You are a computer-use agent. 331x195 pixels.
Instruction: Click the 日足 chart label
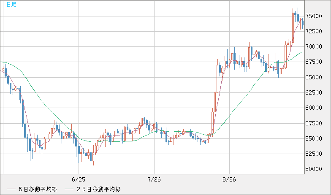click(x=11, y=4)
